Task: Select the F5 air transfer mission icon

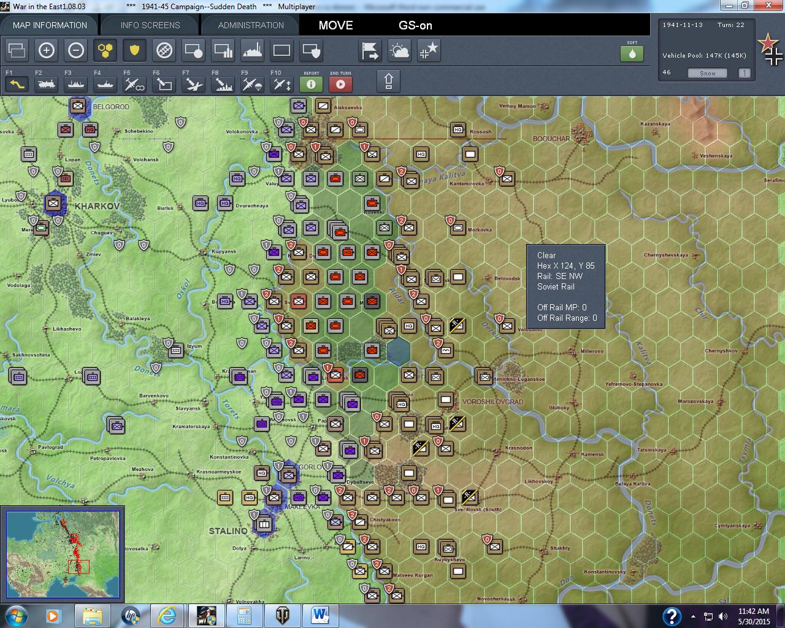Action: click(x=134, y=84)
